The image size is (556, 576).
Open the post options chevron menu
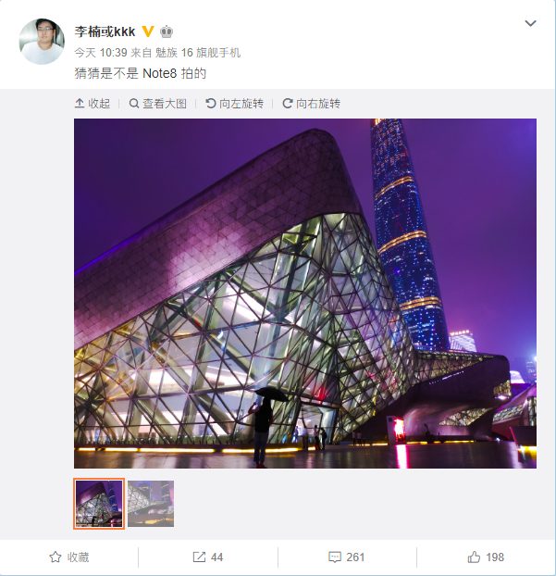tap(530, 23)
